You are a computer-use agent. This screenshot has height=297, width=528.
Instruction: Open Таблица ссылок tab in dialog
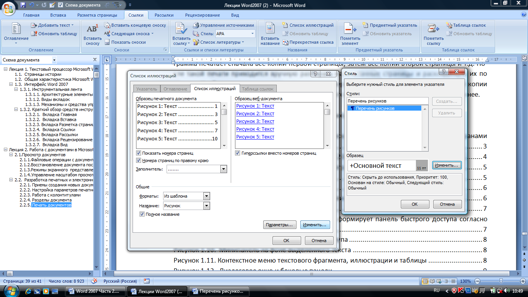point(258,89)
